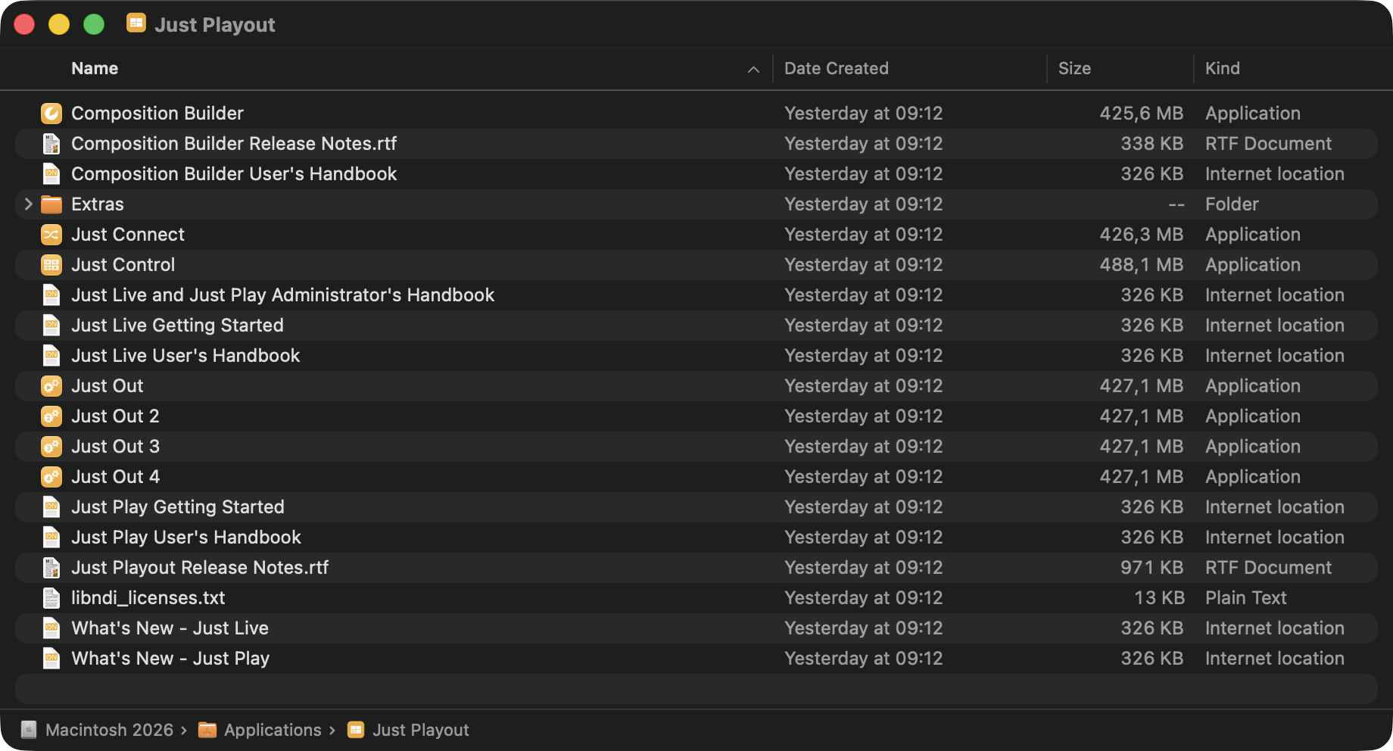Click the 971 KB size value

click(x=1151, y=568)
